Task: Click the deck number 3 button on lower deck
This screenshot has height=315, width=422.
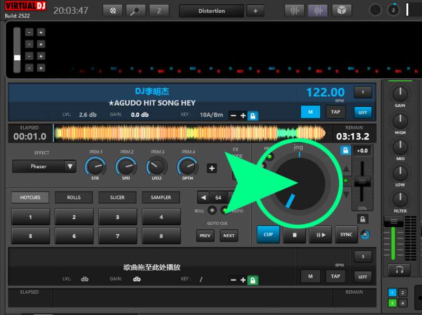Action: tap(363, 256)
